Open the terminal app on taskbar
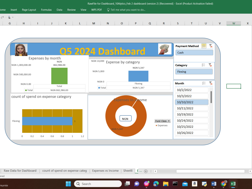The height and width of the screenshot is (189, 252). [175, 184]
